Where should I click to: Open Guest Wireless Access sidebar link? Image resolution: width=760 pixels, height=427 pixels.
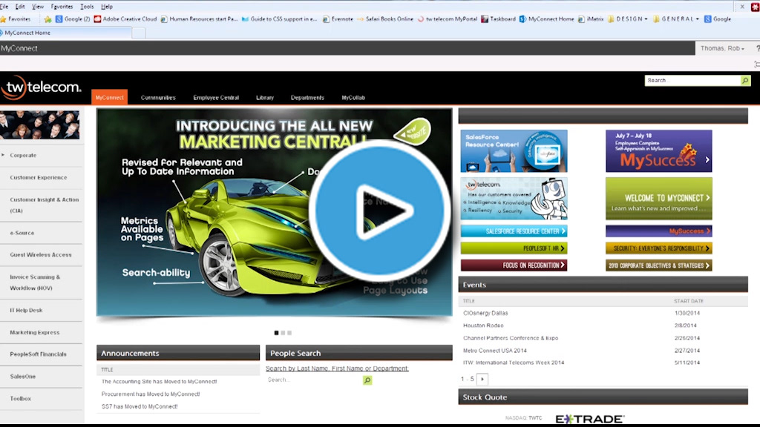41,255
